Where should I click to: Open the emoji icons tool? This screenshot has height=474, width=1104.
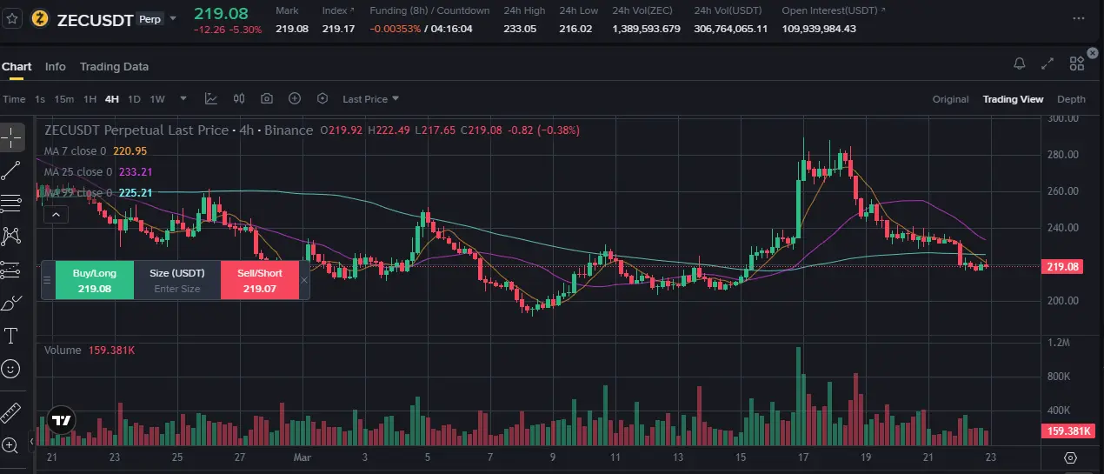11,369
